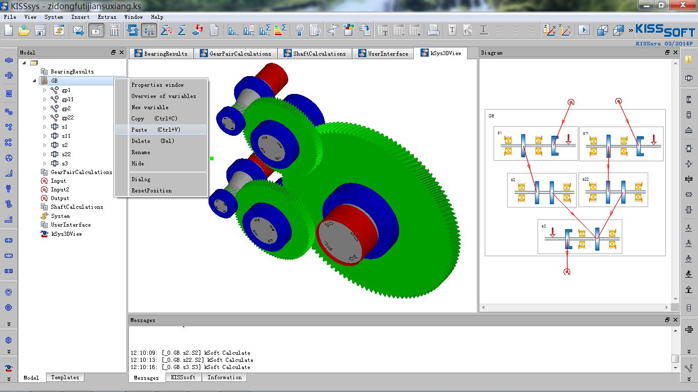Click the align right toolbar icon
The width and height of the screenshot is (698, 392).
(531, 30)
